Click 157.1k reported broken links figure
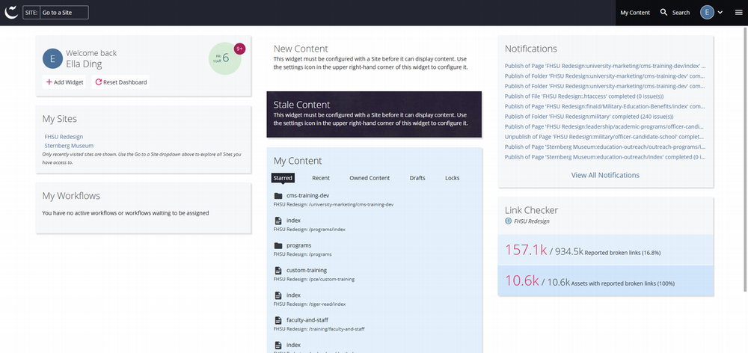The width and height of the screenshot is (748, 353). tap(526, 250)
